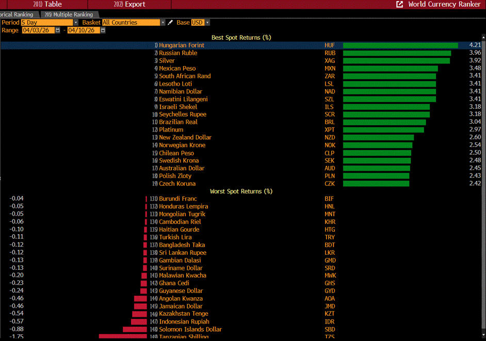The height and width of the screenshot is (341, 486).
Task: Click the Export menu item
Action: [130, 4]
